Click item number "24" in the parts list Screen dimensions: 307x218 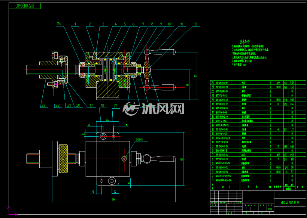212,83
